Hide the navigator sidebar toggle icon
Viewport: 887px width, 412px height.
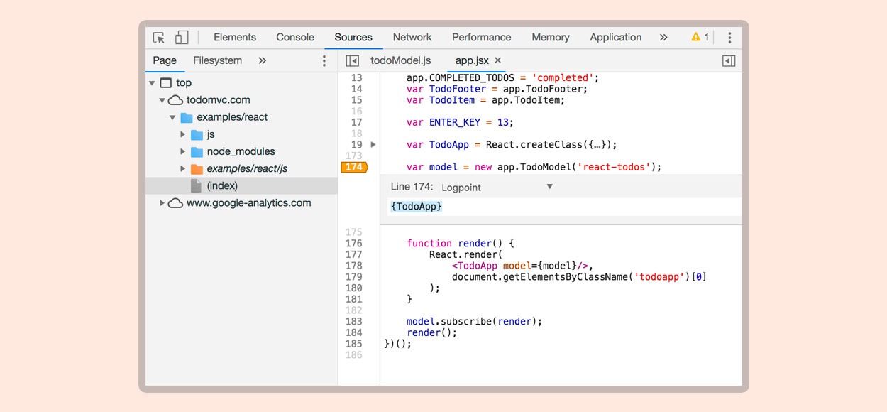click(x=353, y=61)
